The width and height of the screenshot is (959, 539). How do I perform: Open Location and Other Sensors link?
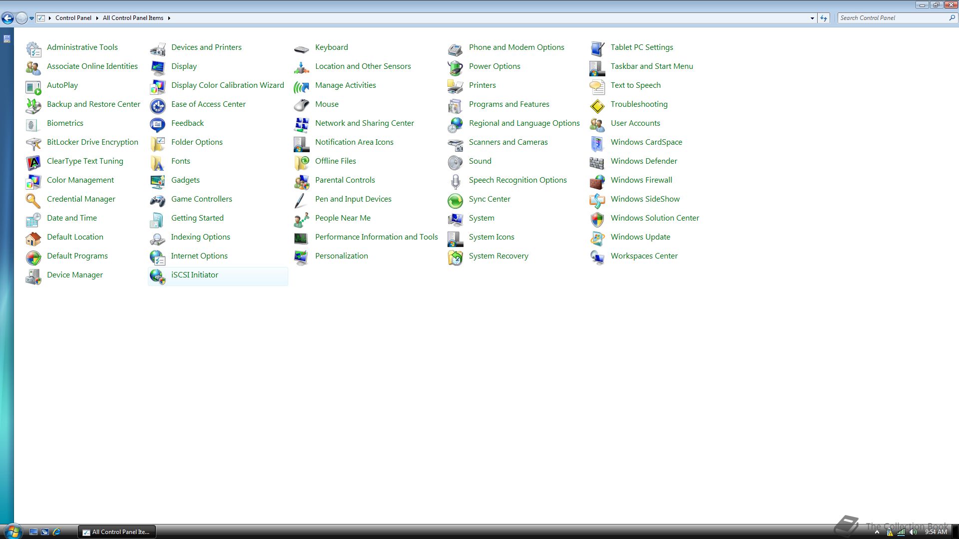pyautogui.click(x=363, y=66)
